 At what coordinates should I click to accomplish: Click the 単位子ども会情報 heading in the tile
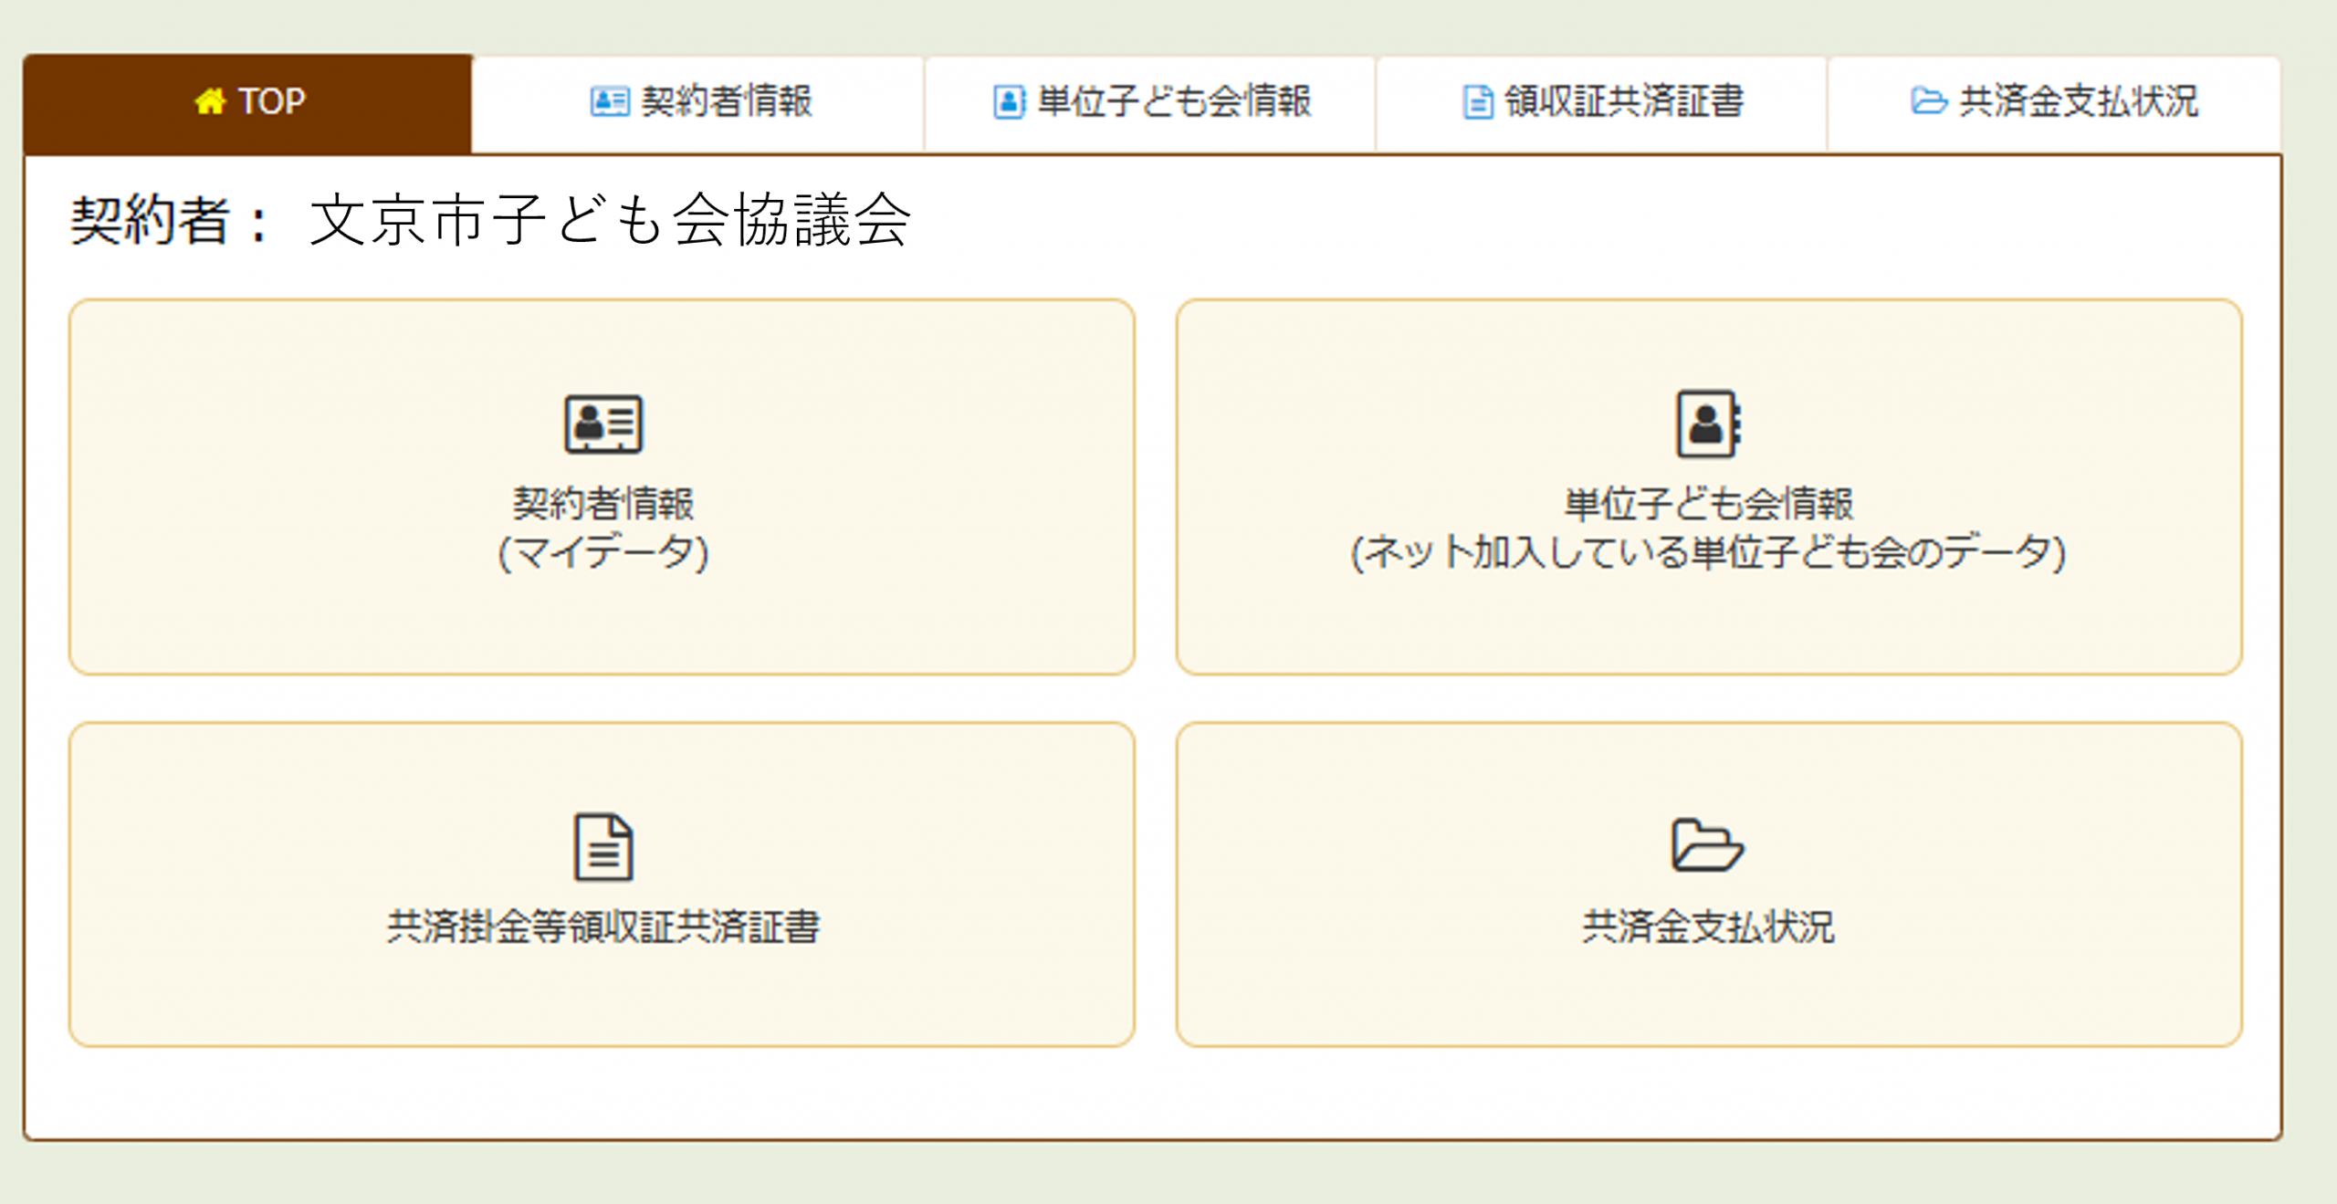coord(1708,504)
